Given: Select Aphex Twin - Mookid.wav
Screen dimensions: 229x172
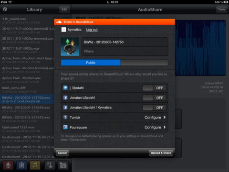Looking at the screenshot, I should 27,80.
